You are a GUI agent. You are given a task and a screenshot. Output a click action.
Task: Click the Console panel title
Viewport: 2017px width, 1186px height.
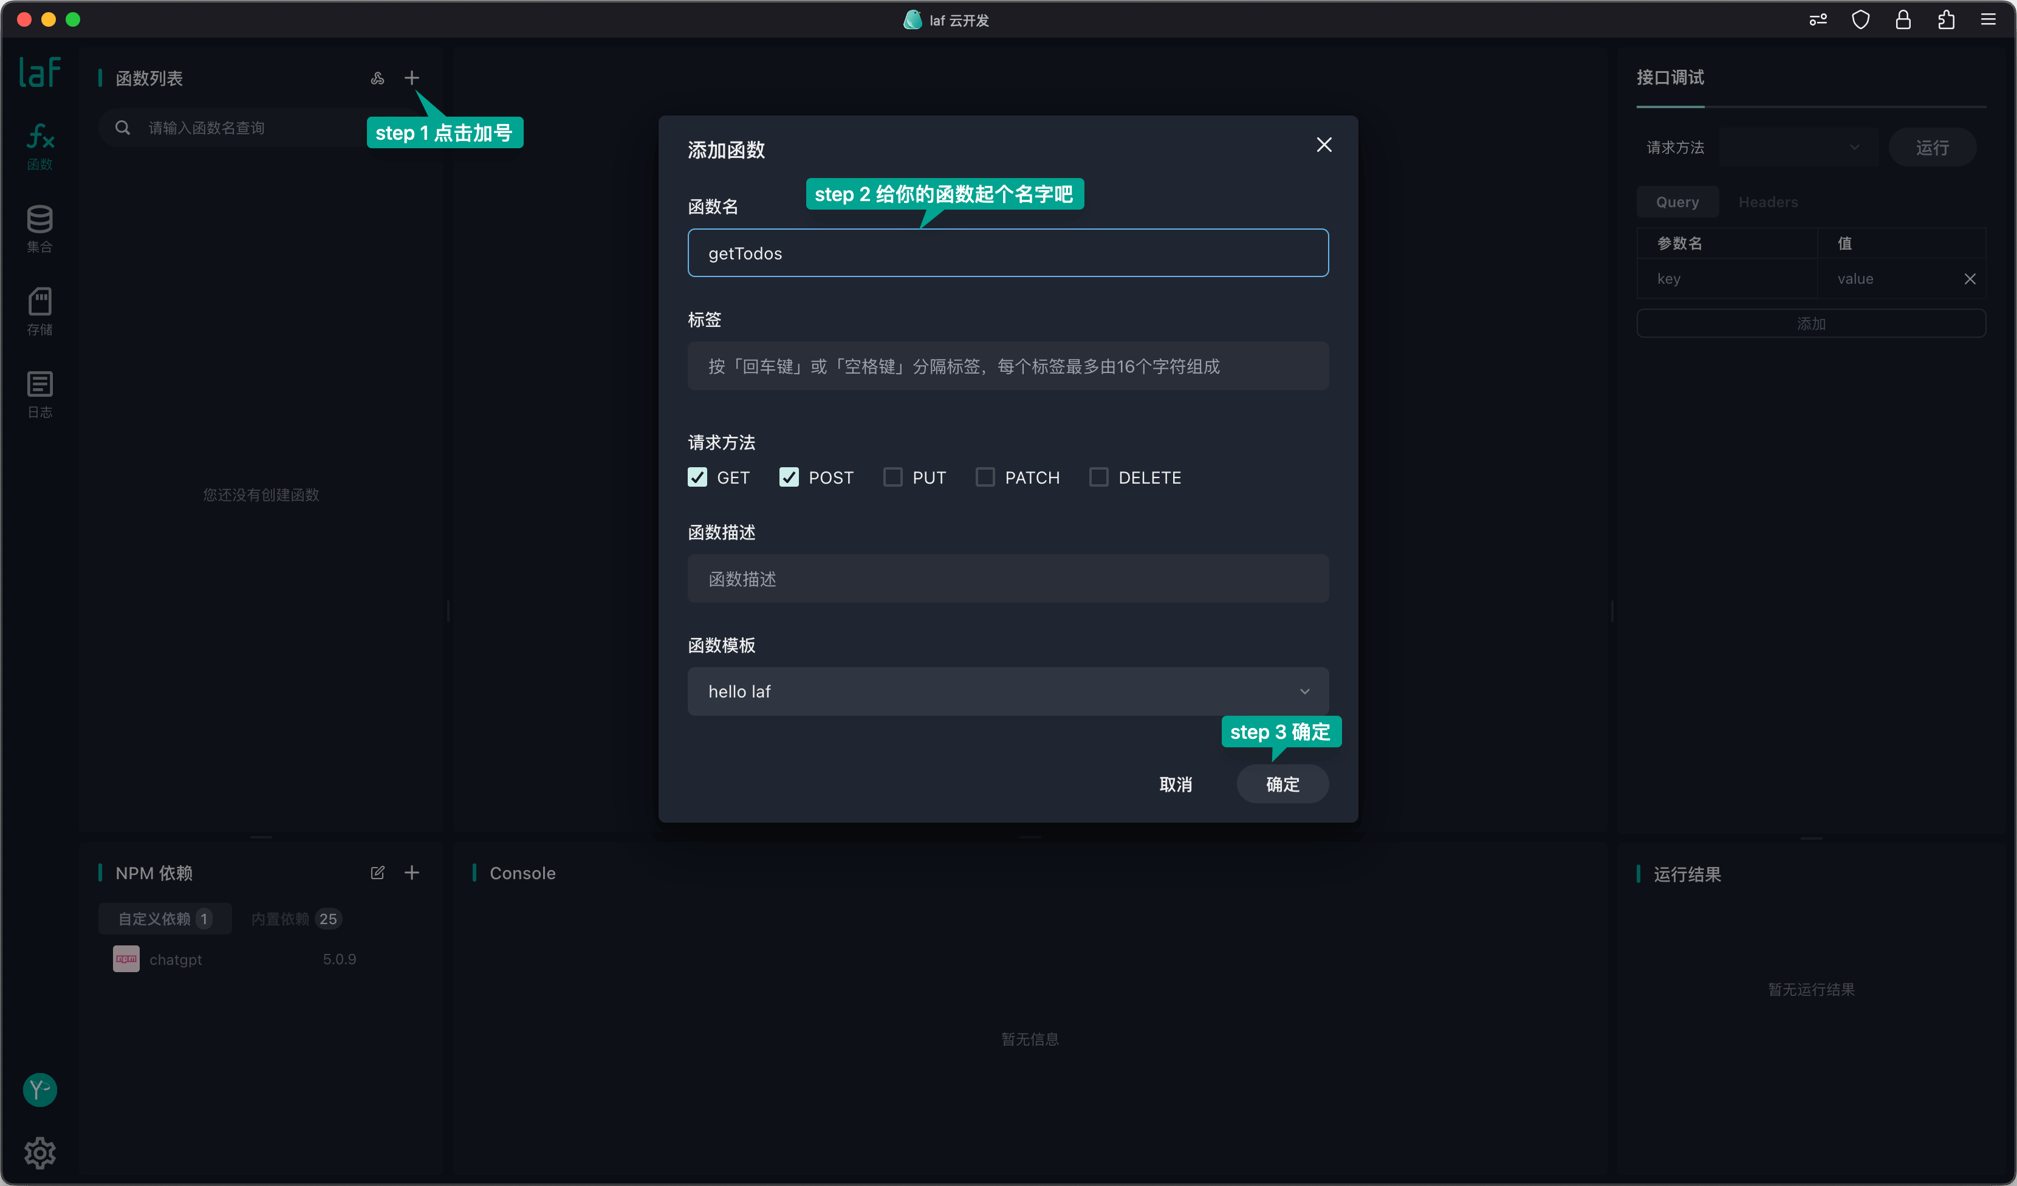522,873
